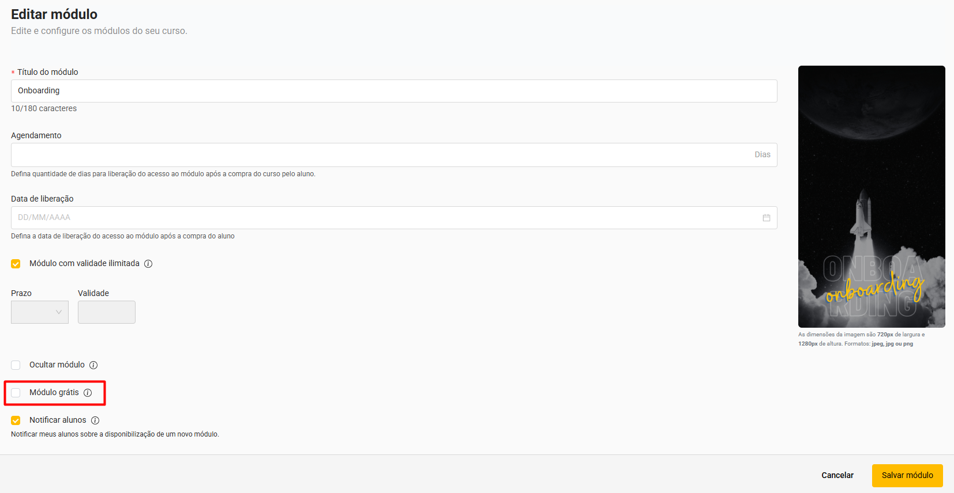Disable the Notificar alunos checkbox
Image resolution: width=954 pixels, height=493 pixels.
click(x=16, y=420)
